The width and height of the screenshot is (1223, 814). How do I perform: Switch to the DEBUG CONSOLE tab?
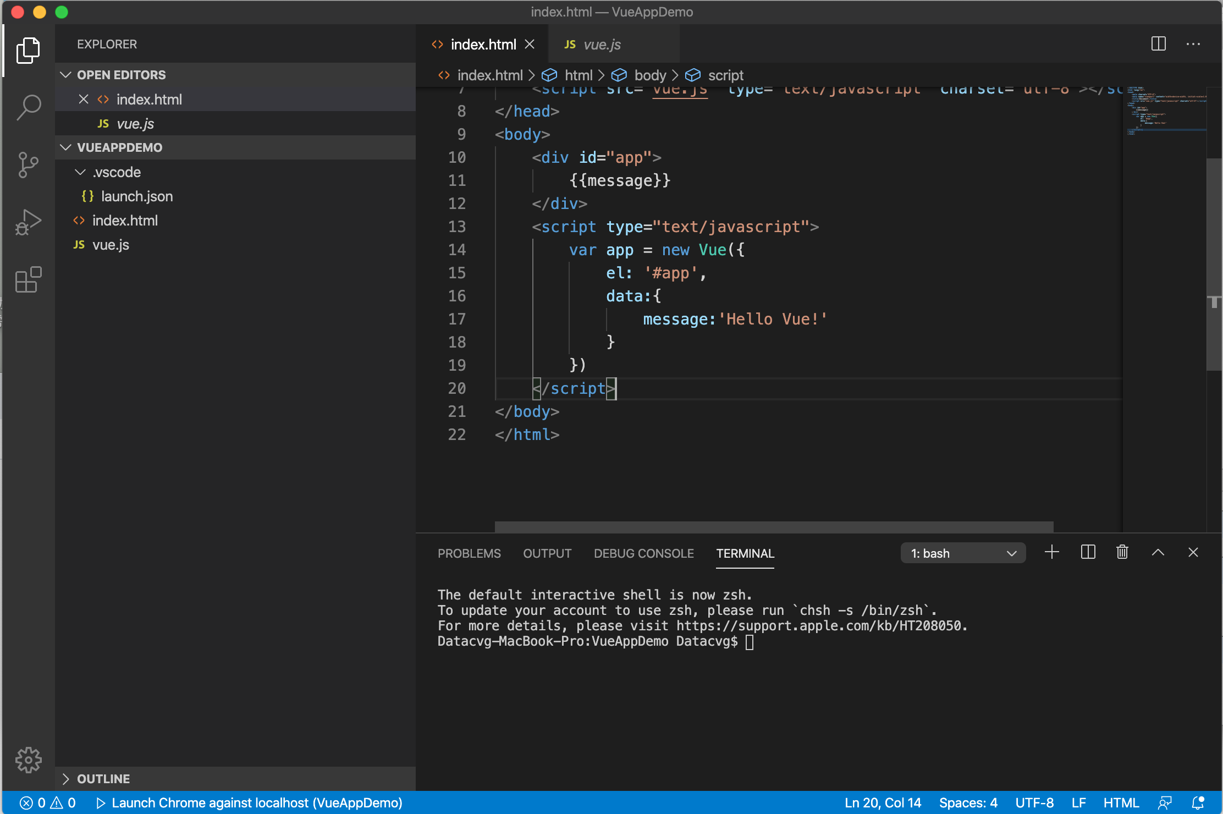click(x=643, y=553)
